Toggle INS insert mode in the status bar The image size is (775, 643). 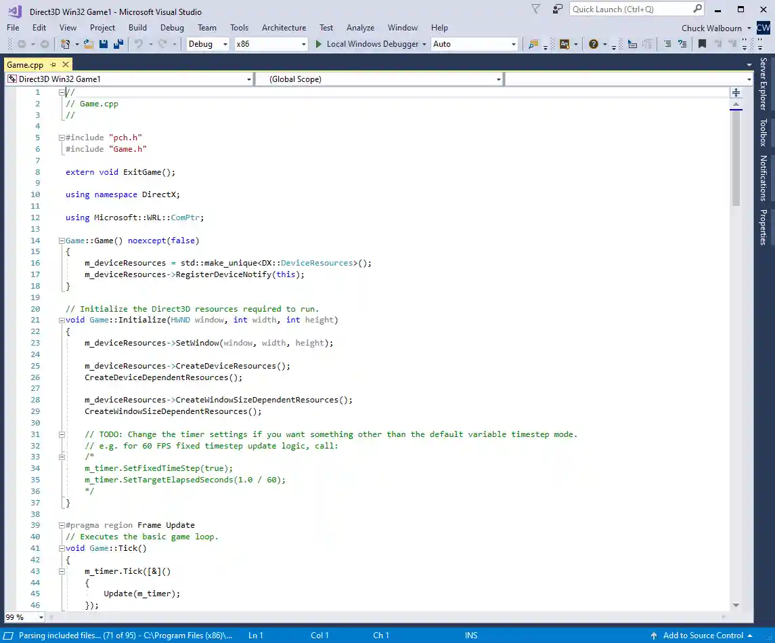(x=471, y=635)
